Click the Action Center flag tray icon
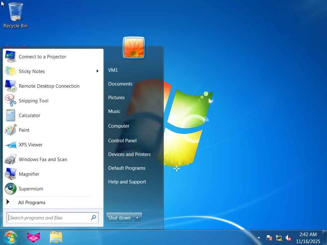327x245 pixels. (x=269, y=238)
